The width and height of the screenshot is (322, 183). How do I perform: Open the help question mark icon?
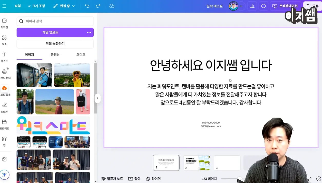coord(318,179)
